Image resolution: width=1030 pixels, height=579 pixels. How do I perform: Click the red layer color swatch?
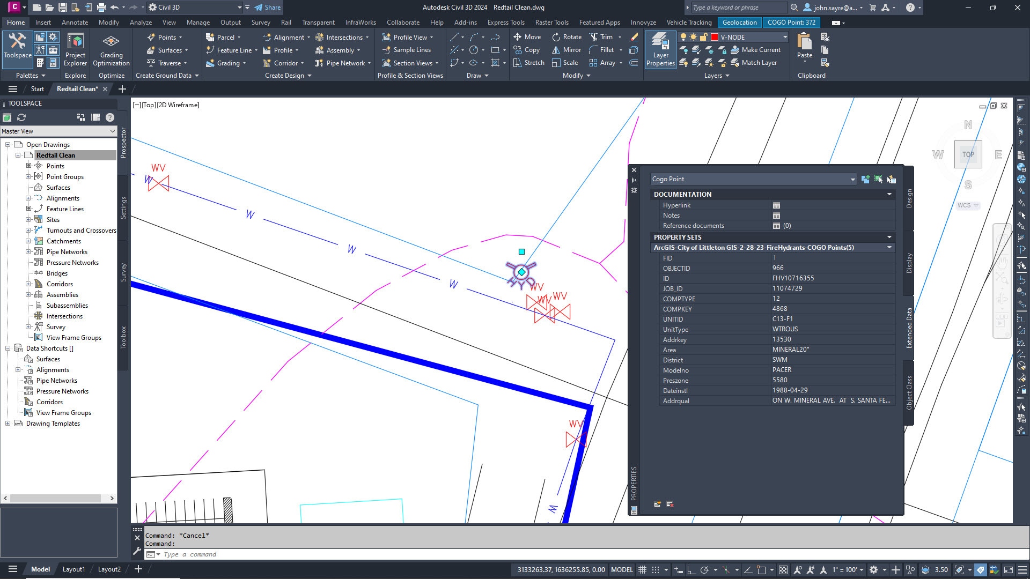715,37
